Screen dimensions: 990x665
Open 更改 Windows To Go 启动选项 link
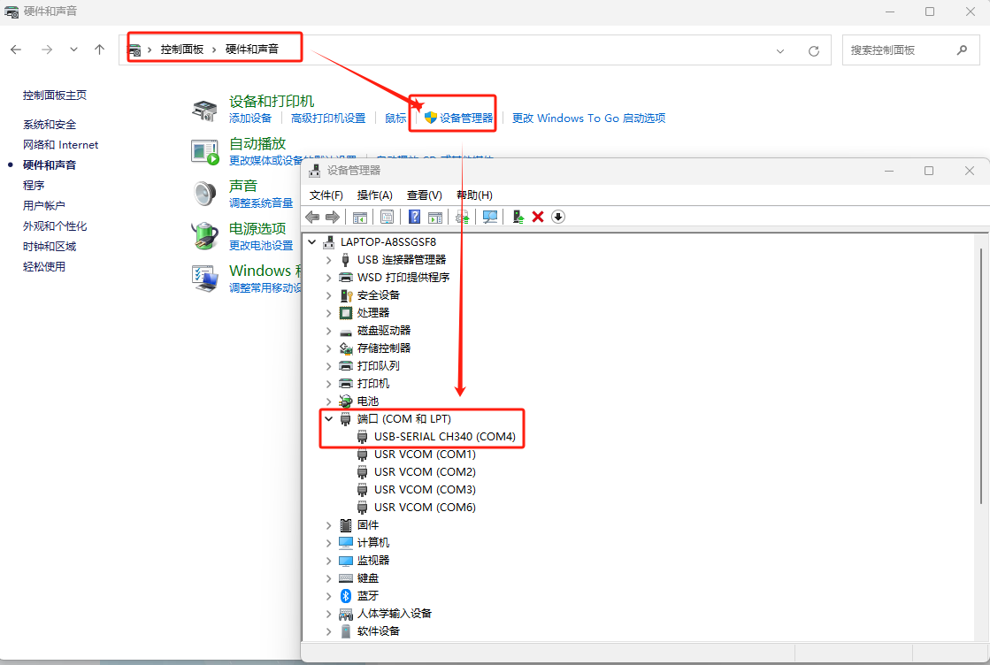coord(588,118)
